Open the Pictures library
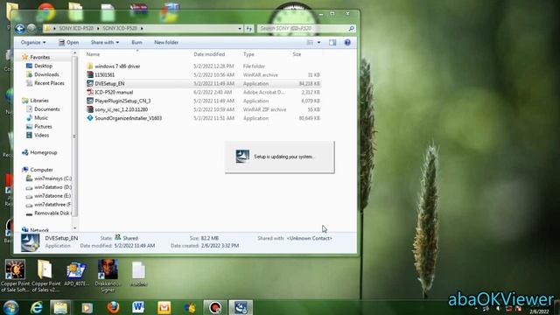This screenshot has height=315, width=560. 43,127
